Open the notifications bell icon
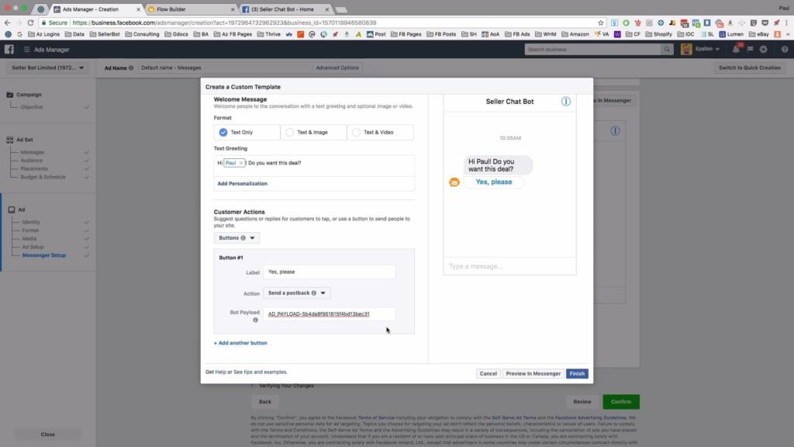794x447 pixels. click(x=736, y=49)
